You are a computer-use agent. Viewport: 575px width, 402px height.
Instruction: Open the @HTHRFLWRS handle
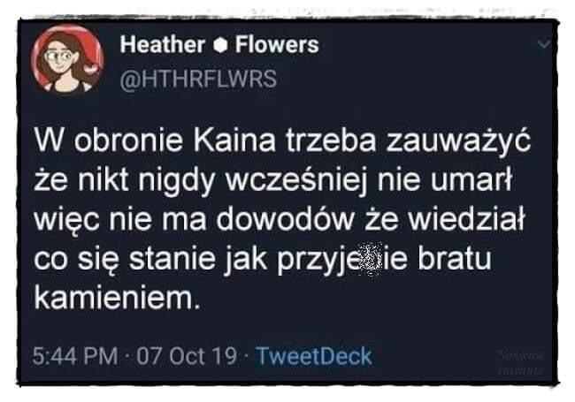coord(198,79)
